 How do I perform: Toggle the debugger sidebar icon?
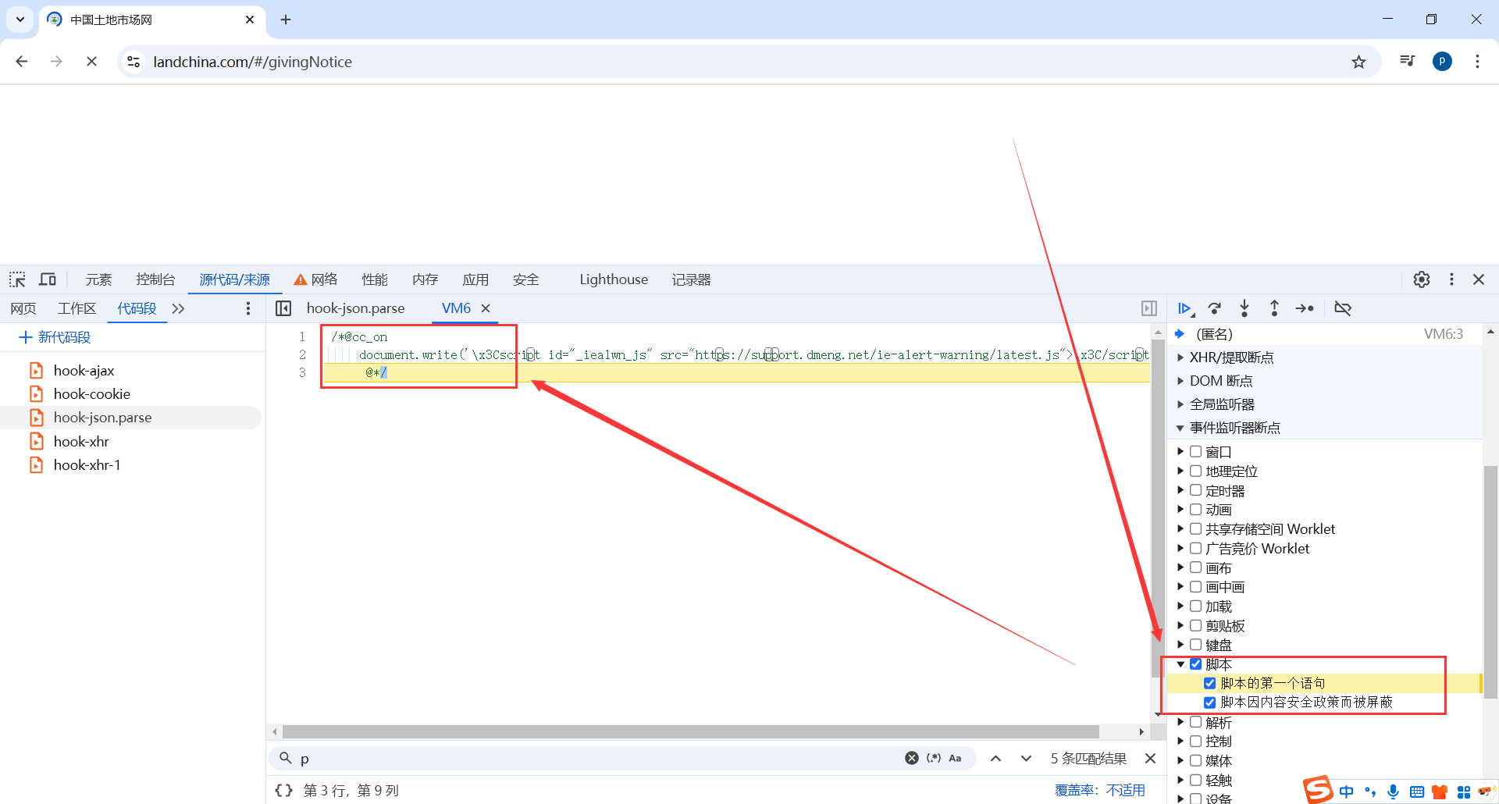[x=1149, y=308]
